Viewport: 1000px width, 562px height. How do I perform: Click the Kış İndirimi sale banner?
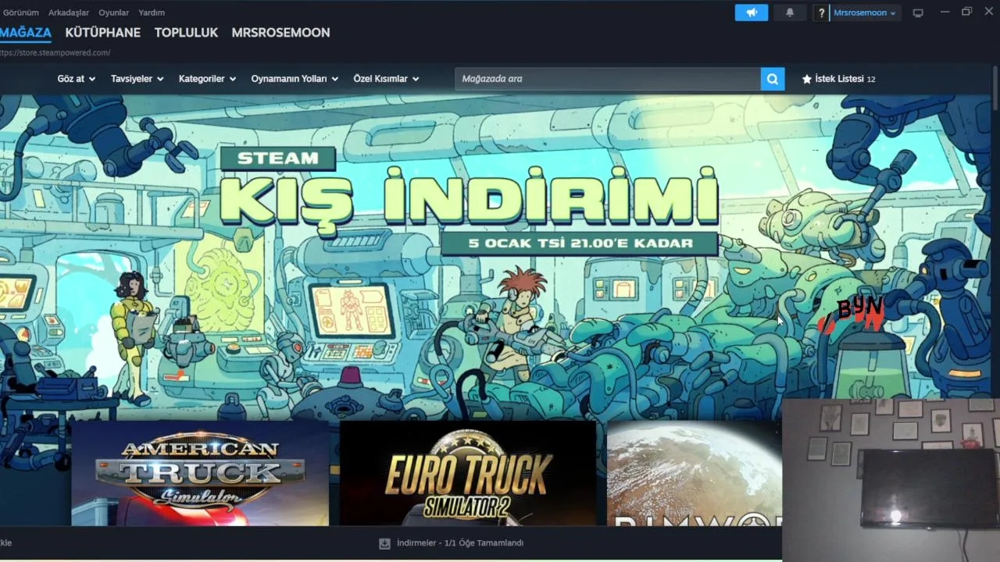(x=469, y=203)
